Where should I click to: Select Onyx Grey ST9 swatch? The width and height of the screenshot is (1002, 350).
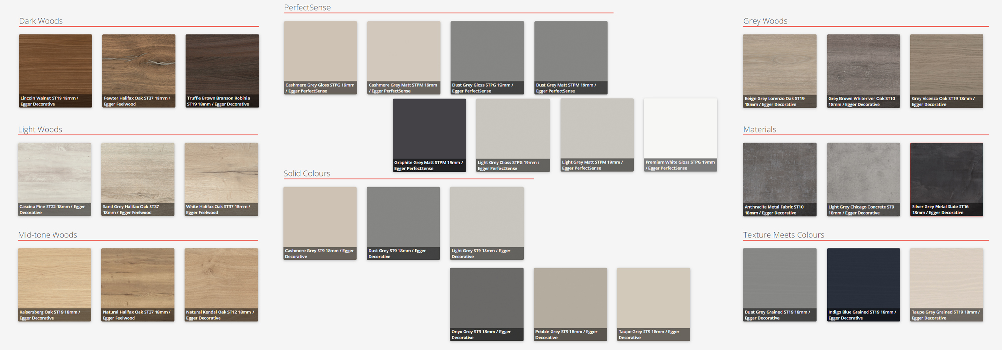(487, 304)
